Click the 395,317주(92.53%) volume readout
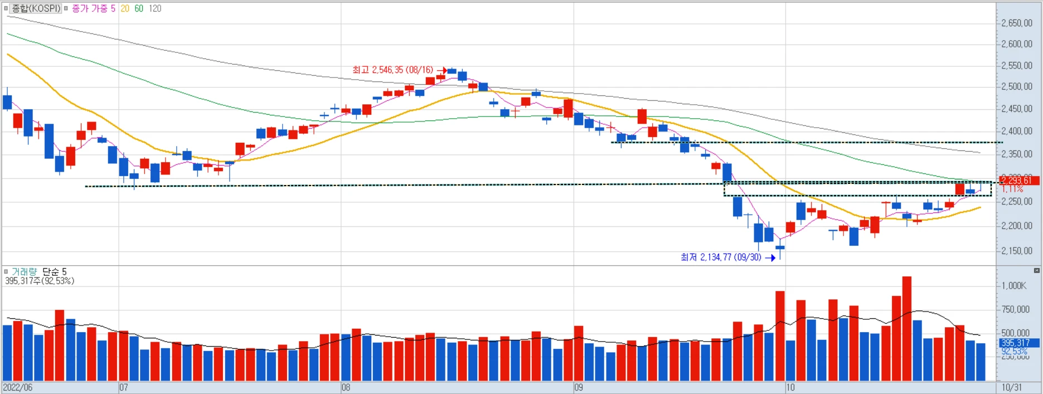Screen dimensions: 1043x394 click(40, 281)
